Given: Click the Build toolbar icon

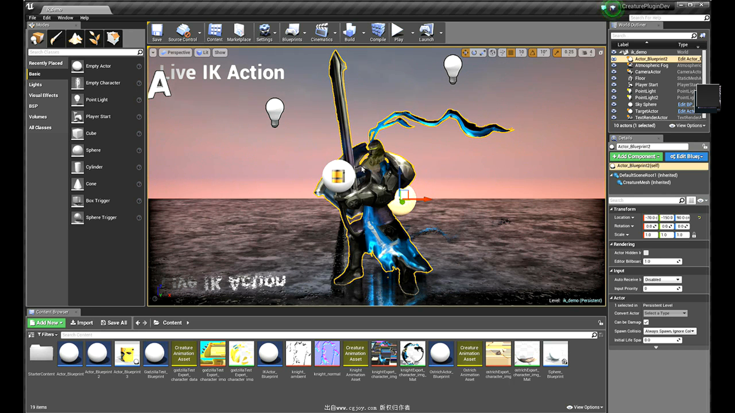Looking at the screenshot, I should (350, 33).
